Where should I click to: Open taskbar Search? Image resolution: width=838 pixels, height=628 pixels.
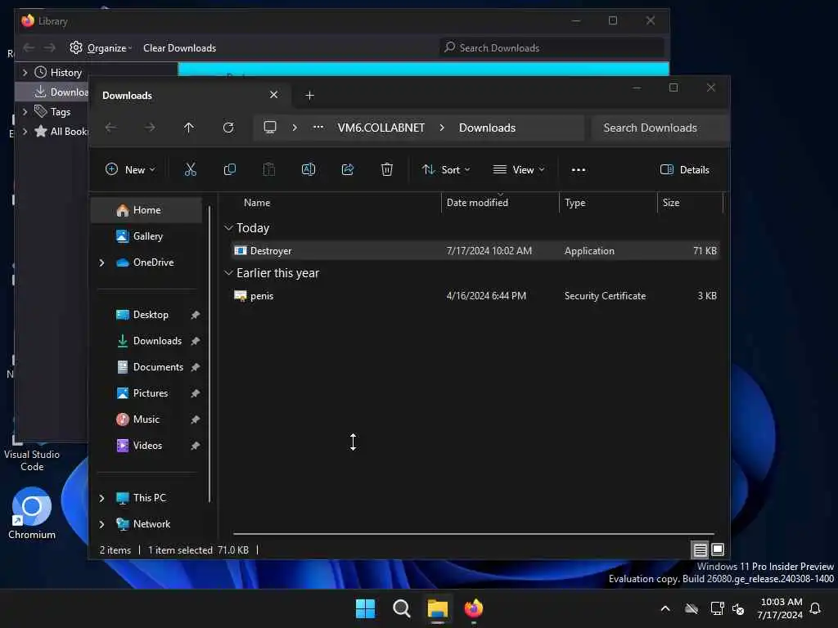tap(401, 608)
